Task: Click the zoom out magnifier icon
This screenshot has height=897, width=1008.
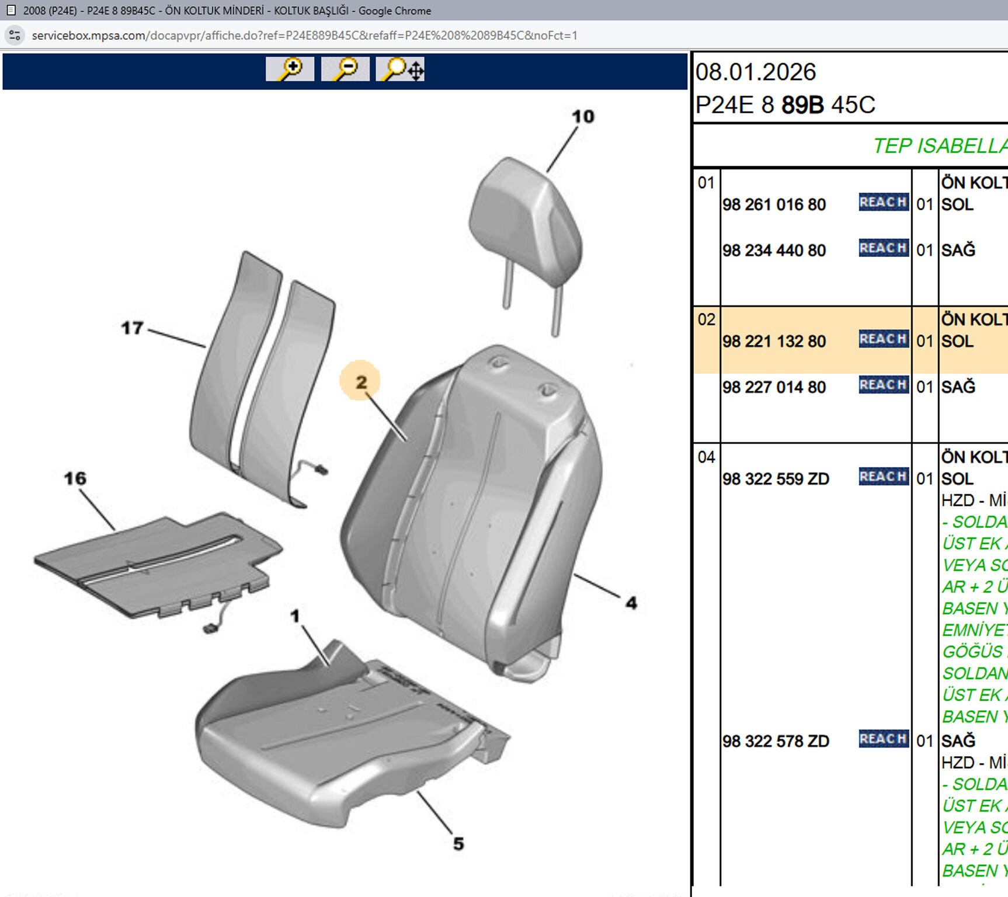Action: pos(345,69)
